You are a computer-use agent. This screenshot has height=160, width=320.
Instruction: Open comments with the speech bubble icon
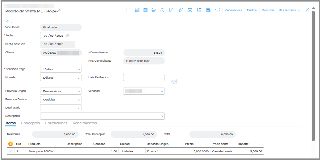[x=218, y=10]
